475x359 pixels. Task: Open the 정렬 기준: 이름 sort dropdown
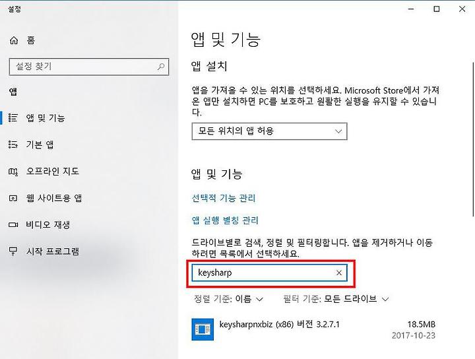tap(228, 299)
